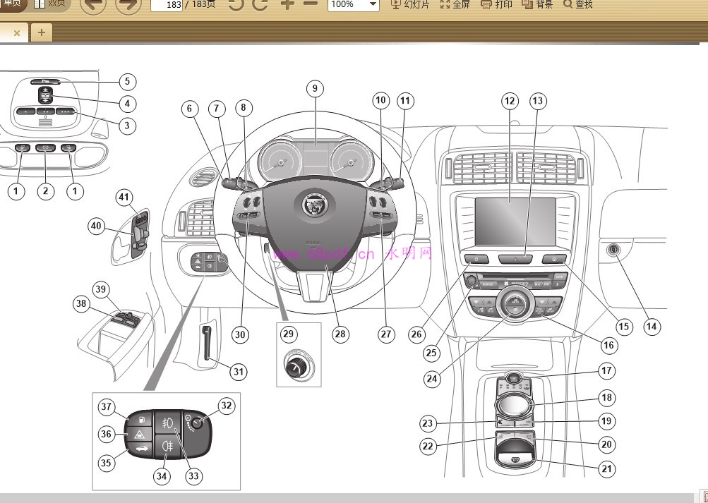
Task: Go to the next page arrow
Action: (x=128, y=5)
